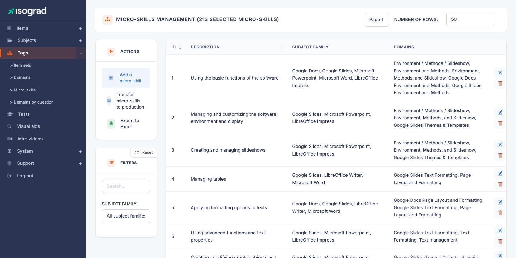This screenshot has height=258, width=516.
Task: Click Log out
Action: tap(25, 176)
